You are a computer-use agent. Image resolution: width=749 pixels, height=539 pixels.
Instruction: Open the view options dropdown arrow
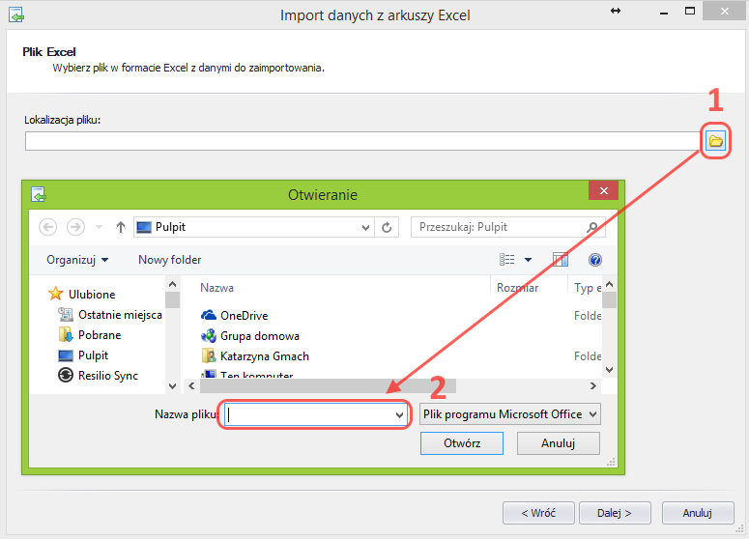click(x=528, y=260)
